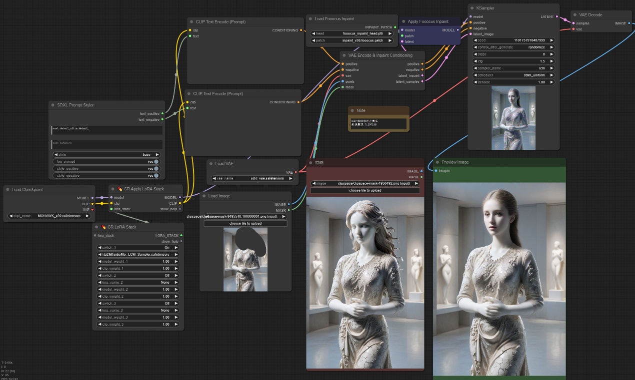The image size is (635, 380).
Task: Click the LATENT output port on KSampler
Action: 557,17
